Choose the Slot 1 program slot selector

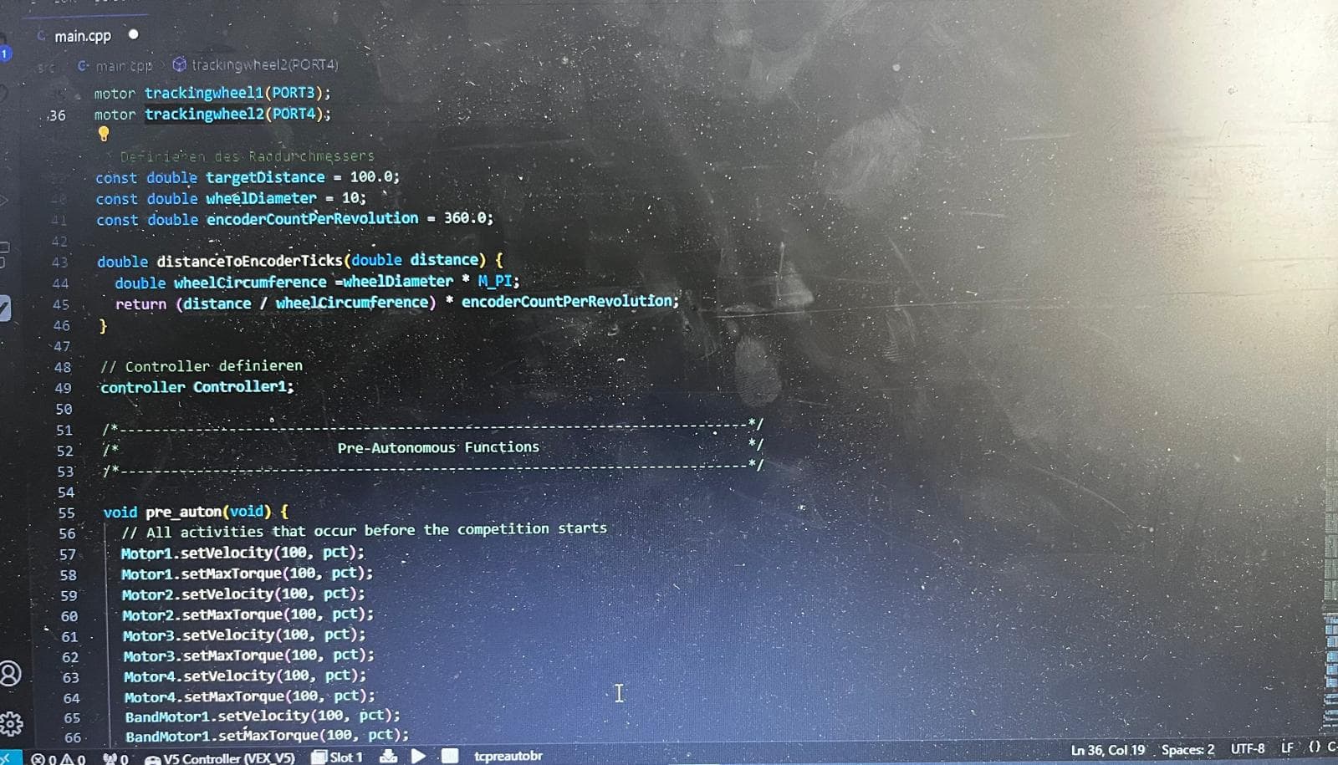point(338,757)
